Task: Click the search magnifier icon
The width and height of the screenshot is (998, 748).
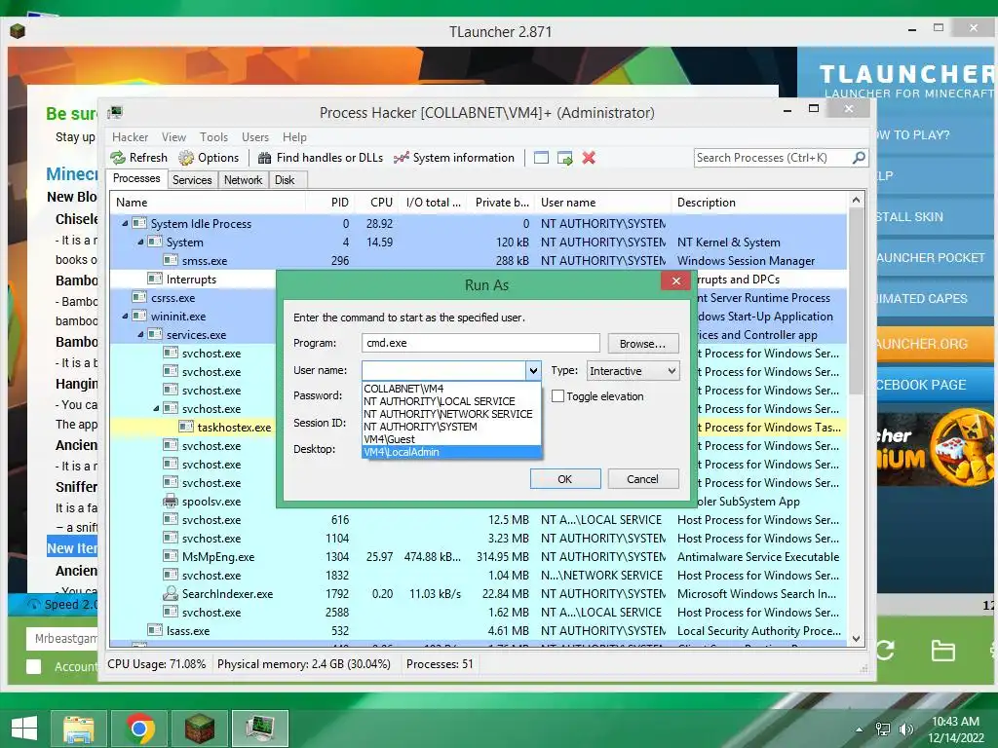Action: coord(859,157)
